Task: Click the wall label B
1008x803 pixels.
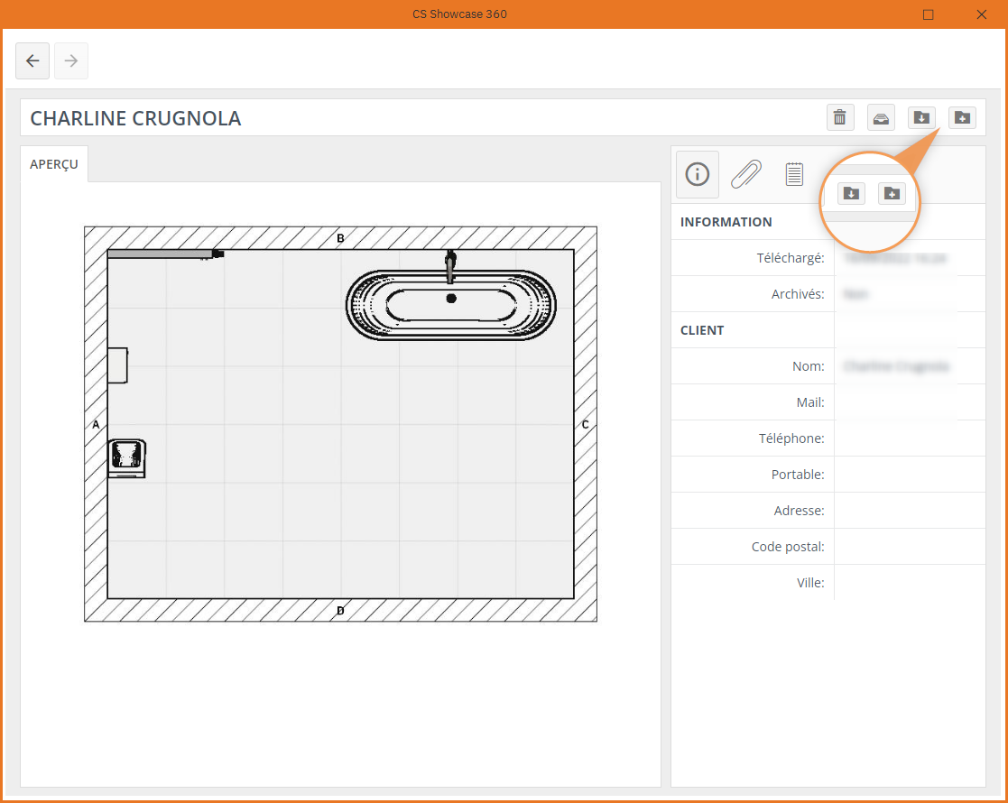Action: (x=341, y=238)
